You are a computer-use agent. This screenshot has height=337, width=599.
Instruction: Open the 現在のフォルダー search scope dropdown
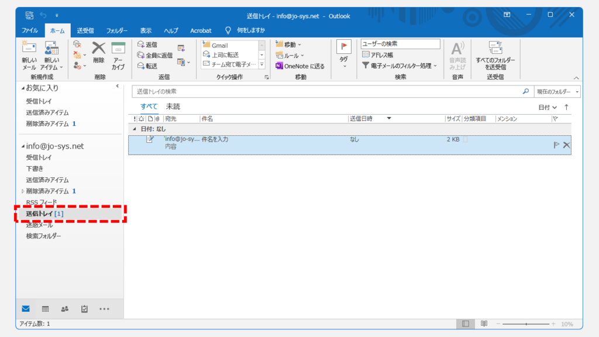(558, 92)
